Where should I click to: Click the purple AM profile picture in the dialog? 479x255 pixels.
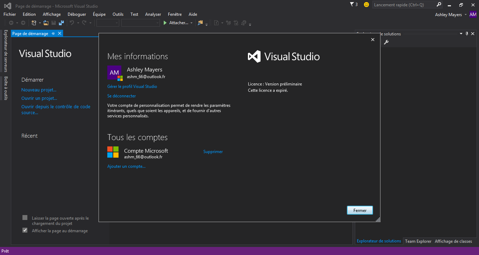(x=114, y=73)
